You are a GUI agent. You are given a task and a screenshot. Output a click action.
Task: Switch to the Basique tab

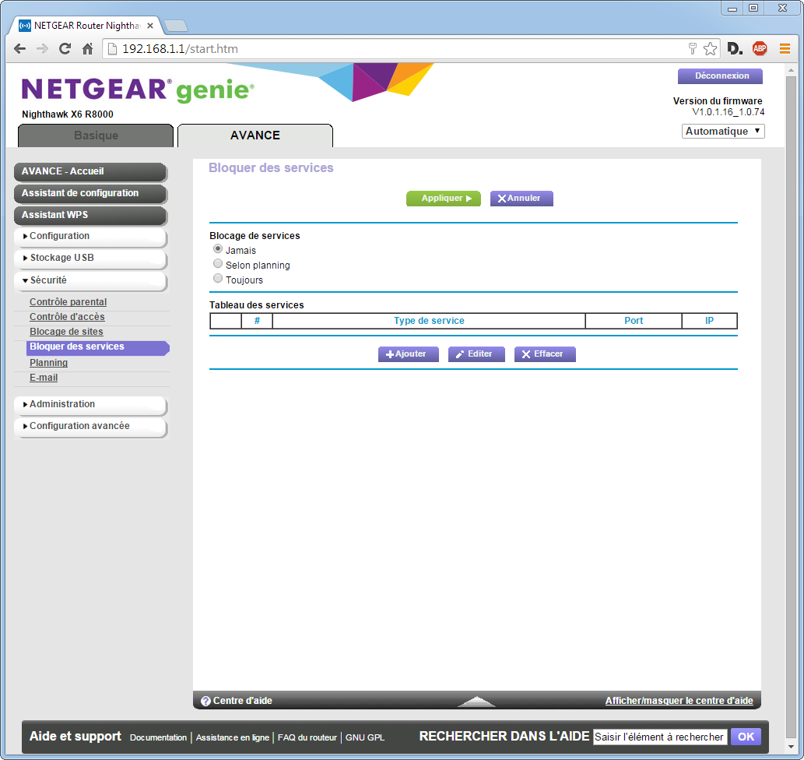tap(96, 135)
